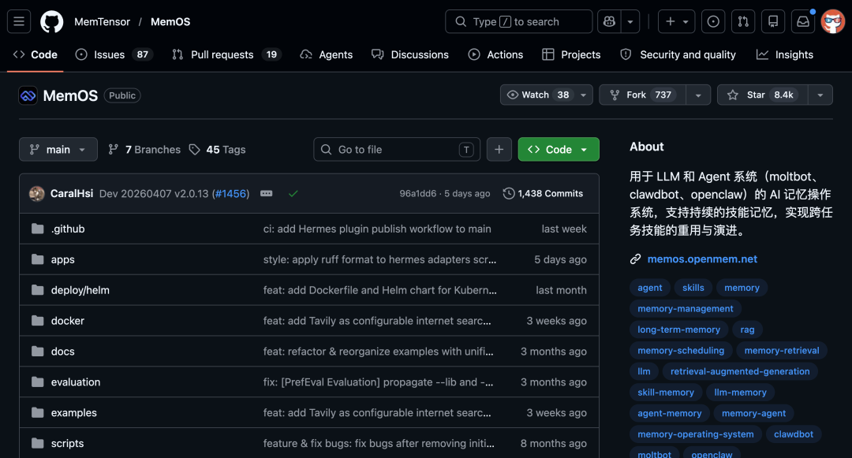Expand the Fork options arrow
The width and height of the screenshot is (852, 458).
pyautogui.click(x=698, y=94)
